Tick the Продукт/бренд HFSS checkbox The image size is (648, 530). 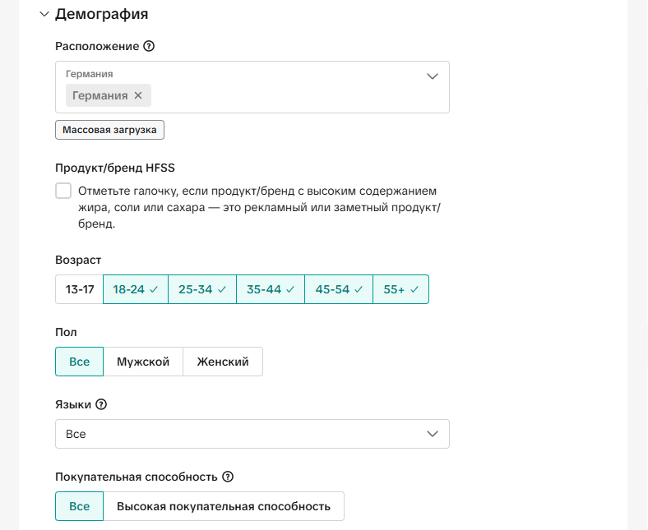point(63,191)
